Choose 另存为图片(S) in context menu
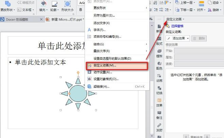 coord(117,15)
